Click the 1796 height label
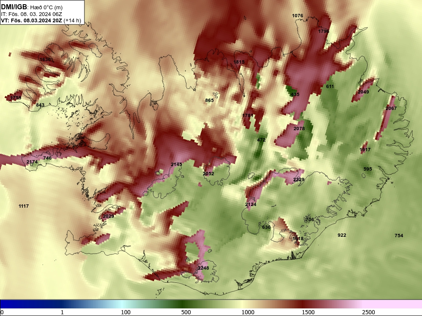Image resolution: width=422 pixels, height=316 pixels. point(324,31)
